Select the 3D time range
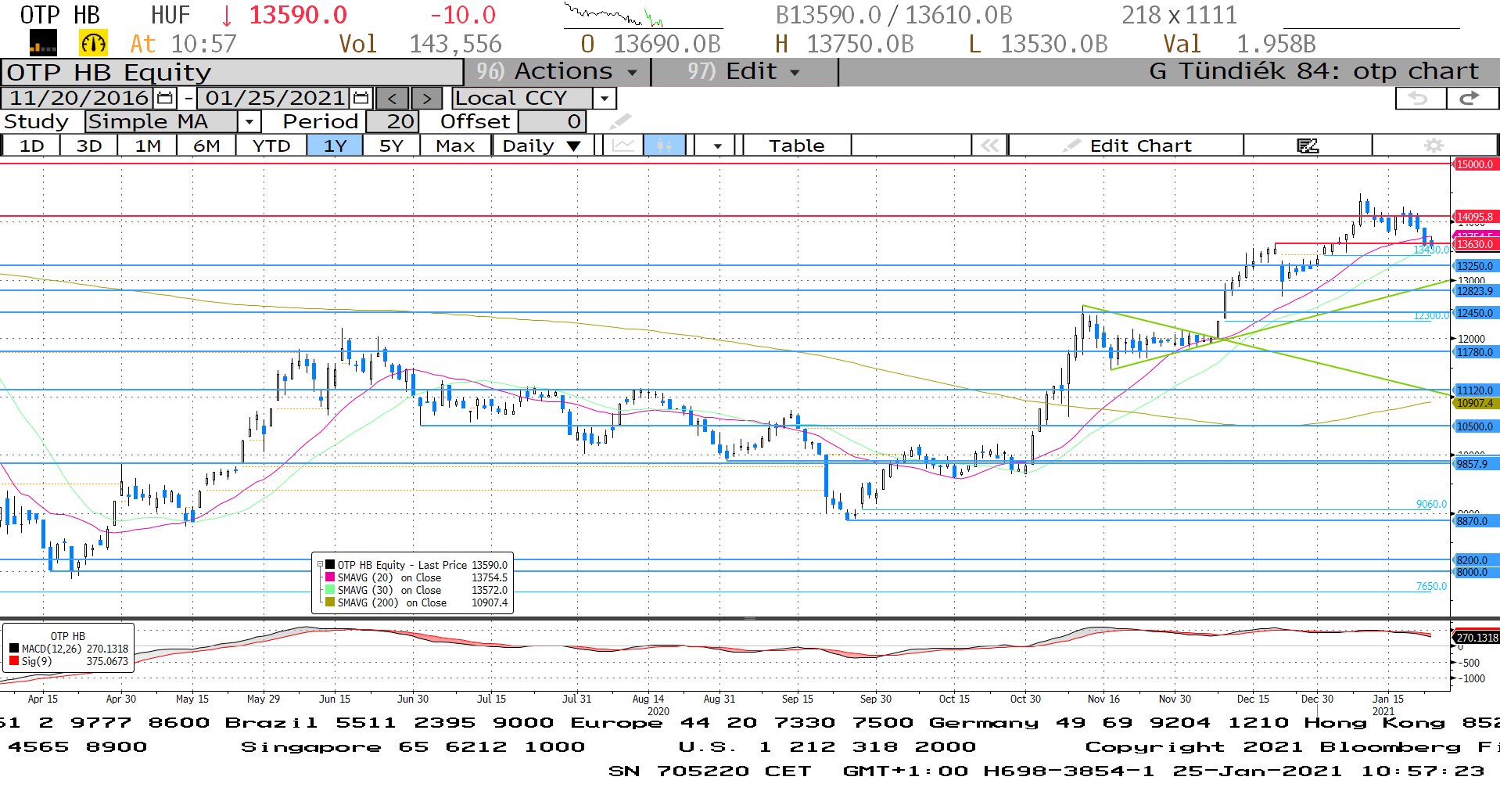1500x802 pixels. click(89, 146)
